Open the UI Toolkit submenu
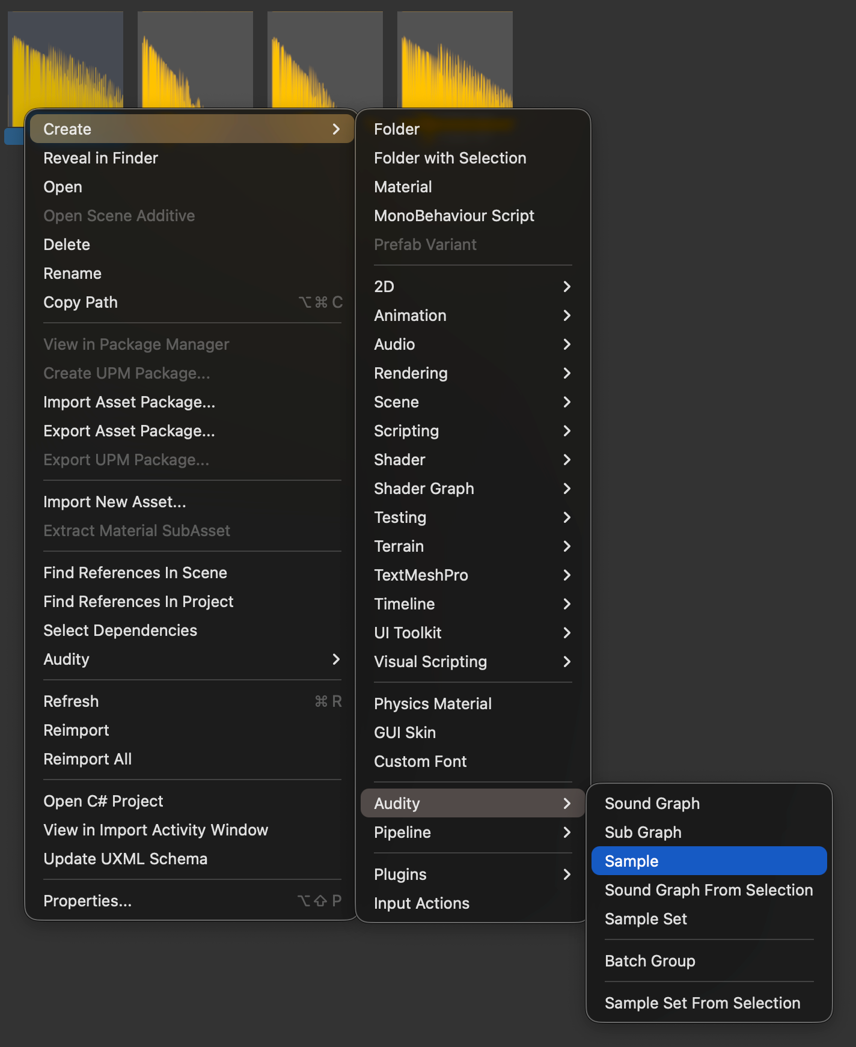856x1047 pixels. 472,632
